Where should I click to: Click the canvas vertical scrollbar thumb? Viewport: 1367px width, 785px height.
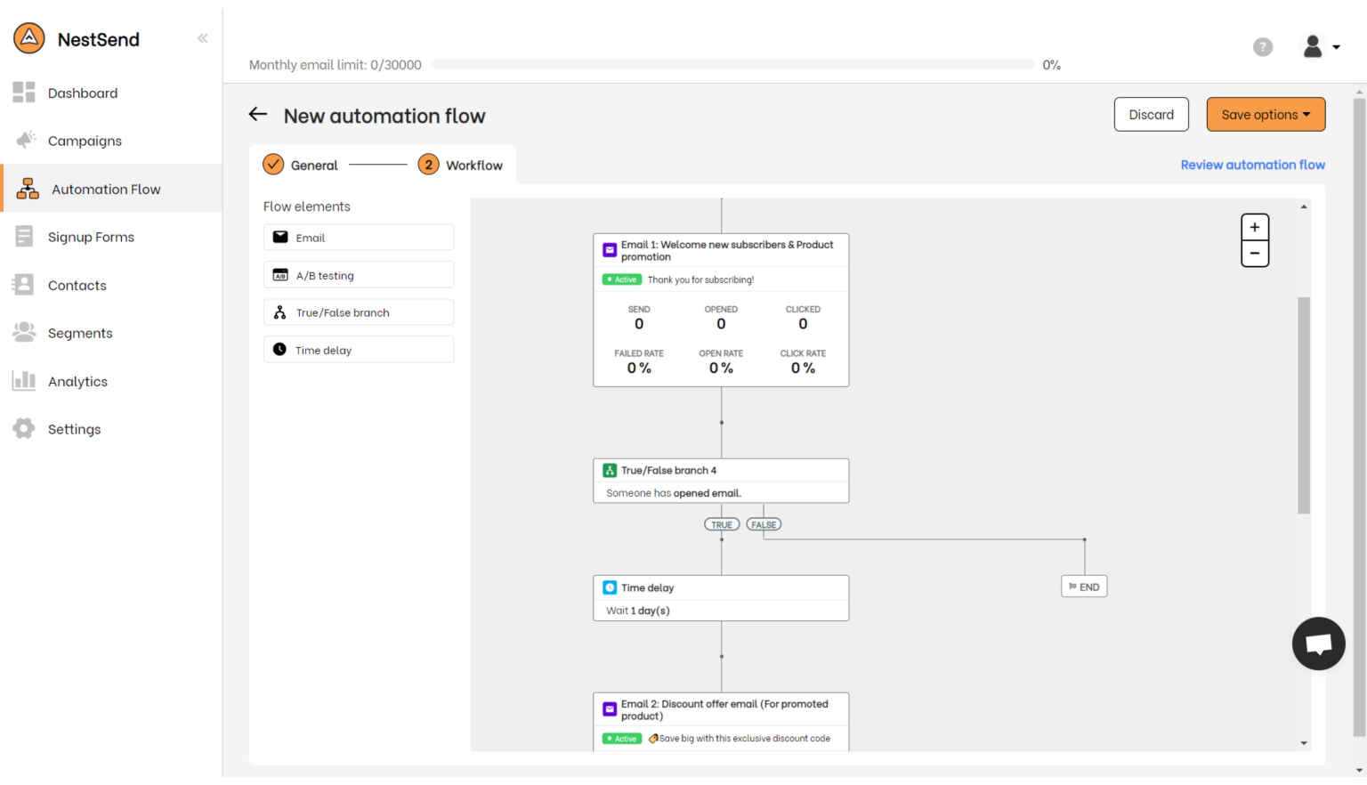(1304, 405)
